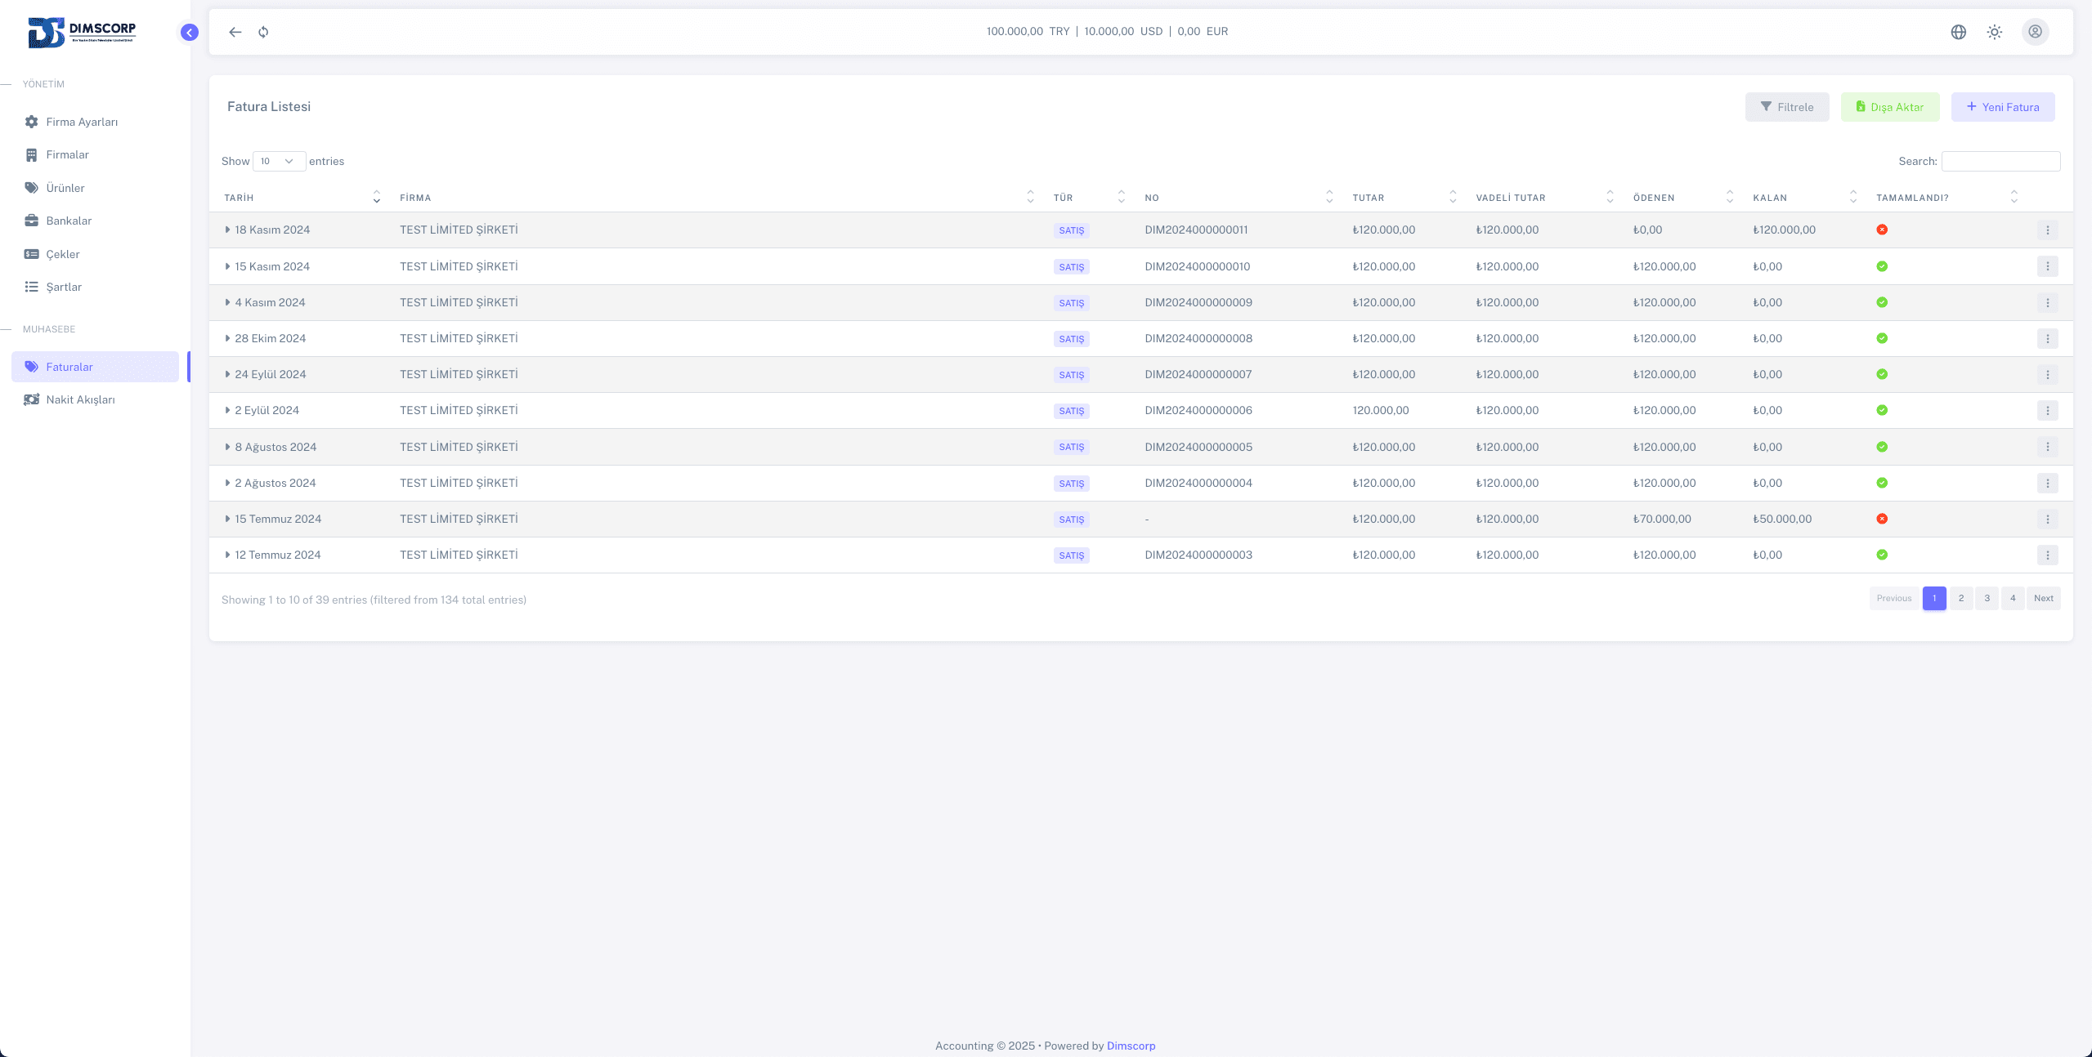Open Firma Ayarları in the sidebar
The height and width of the screenshot is (1057, 2092).
point(82,122)
